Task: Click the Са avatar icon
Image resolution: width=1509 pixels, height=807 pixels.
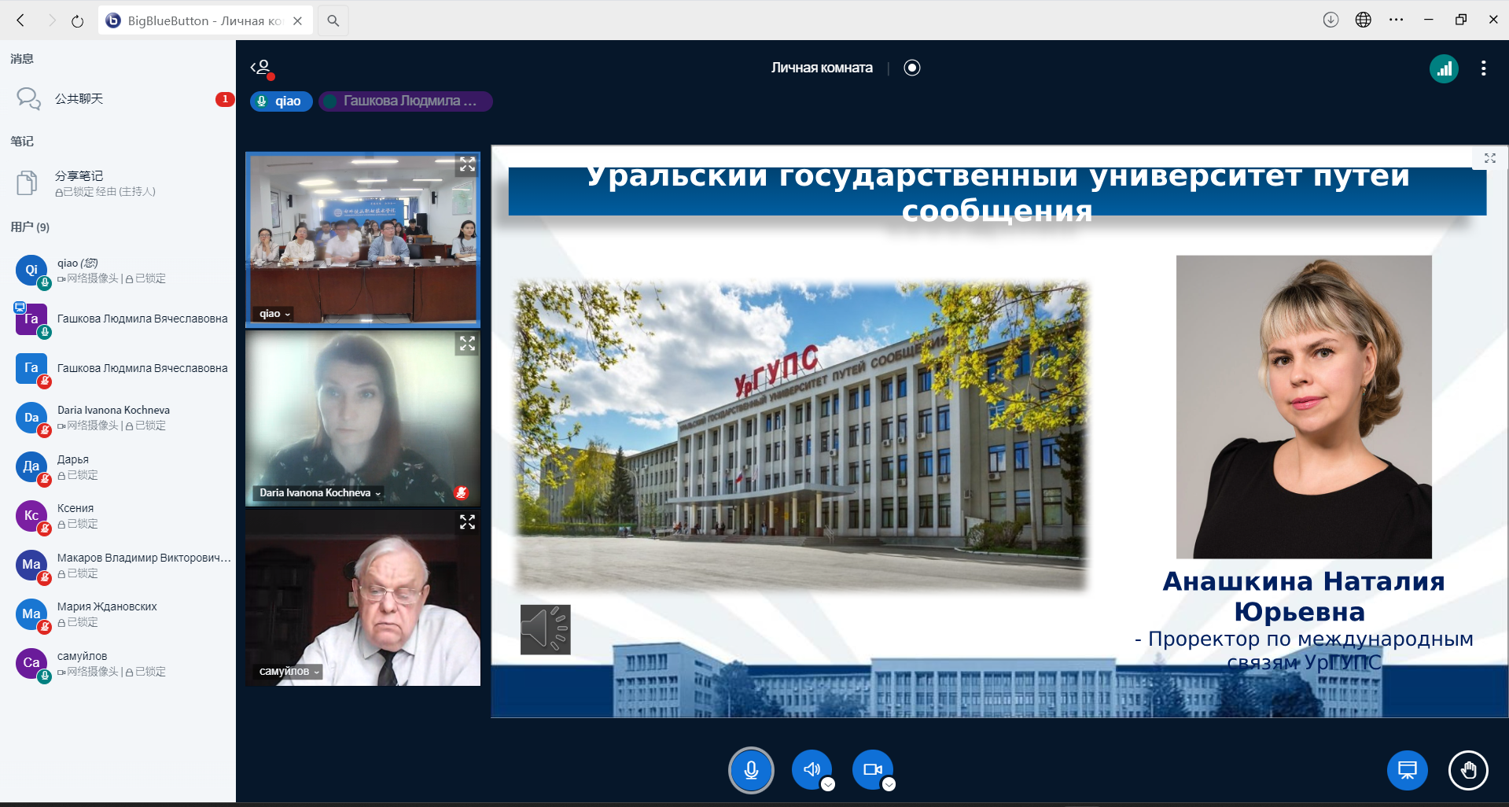Action: coord(31,663)
